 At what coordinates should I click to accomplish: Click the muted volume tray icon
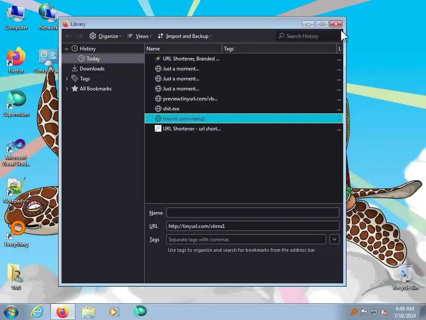(x=384, y=312)
